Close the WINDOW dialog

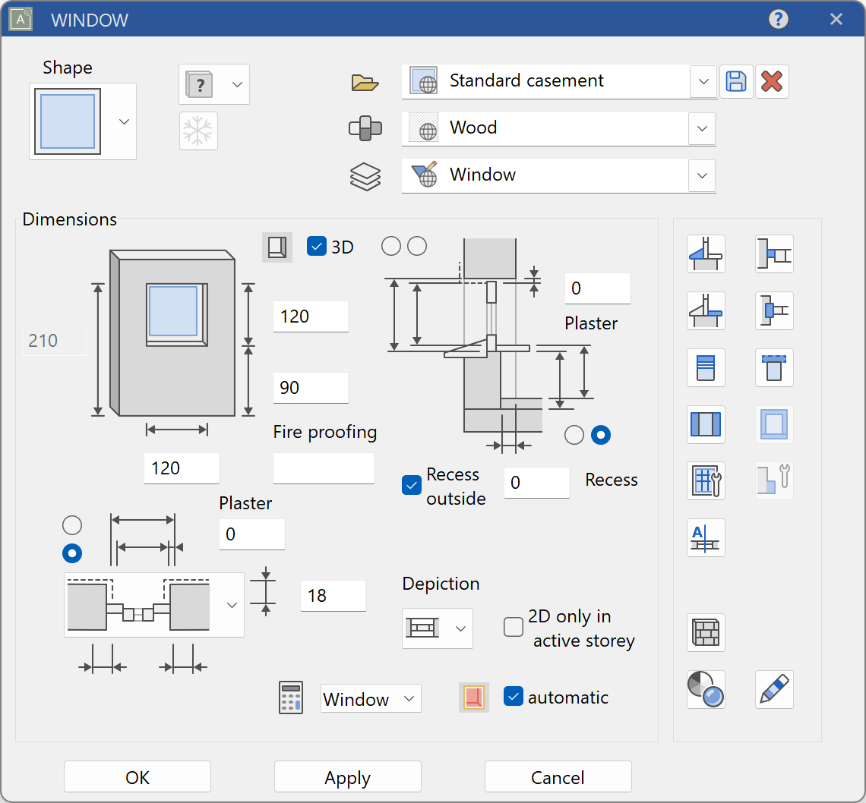pos(836,19)
